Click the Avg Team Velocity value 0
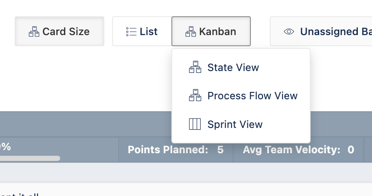The width and height of the screenshot is (372, 196). (351, 150)
